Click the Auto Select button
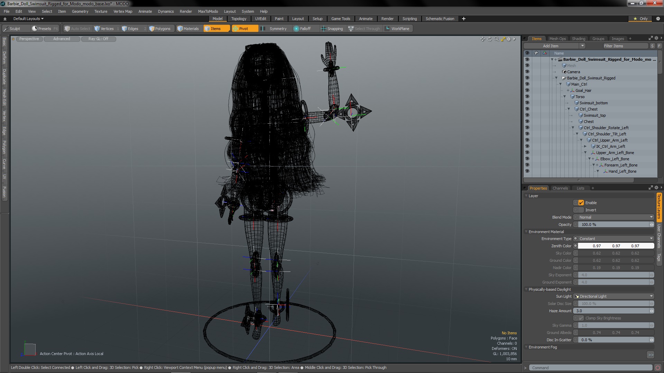 tap(77, 29)
